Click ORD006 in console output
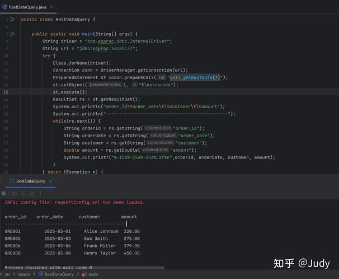Image resolution: width=339 pixels, height=279 pixels. tap(12, 246)
